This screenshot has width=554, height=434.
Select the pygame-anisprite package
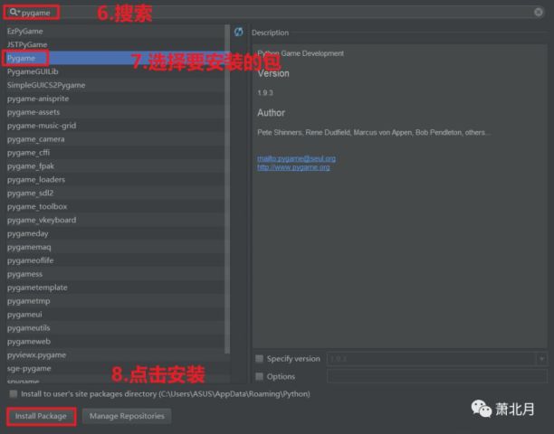point(115,99)
